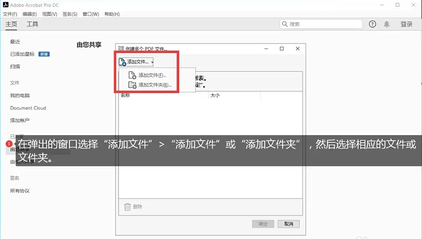Click the 新增 badge beside 已添加星标
The width and height of the screenshot is (422, 239).
point(44,54)
